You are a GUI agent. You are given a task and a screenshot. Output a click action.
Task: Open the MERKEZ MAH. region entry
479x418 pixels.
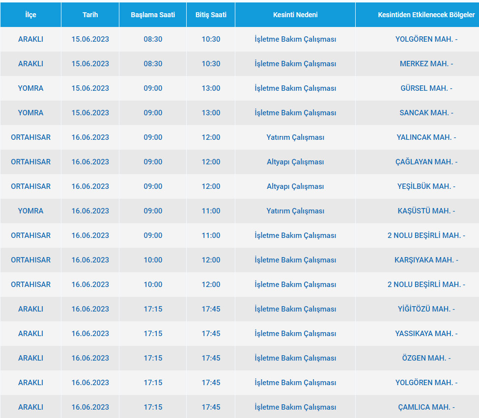pos(426,64)
